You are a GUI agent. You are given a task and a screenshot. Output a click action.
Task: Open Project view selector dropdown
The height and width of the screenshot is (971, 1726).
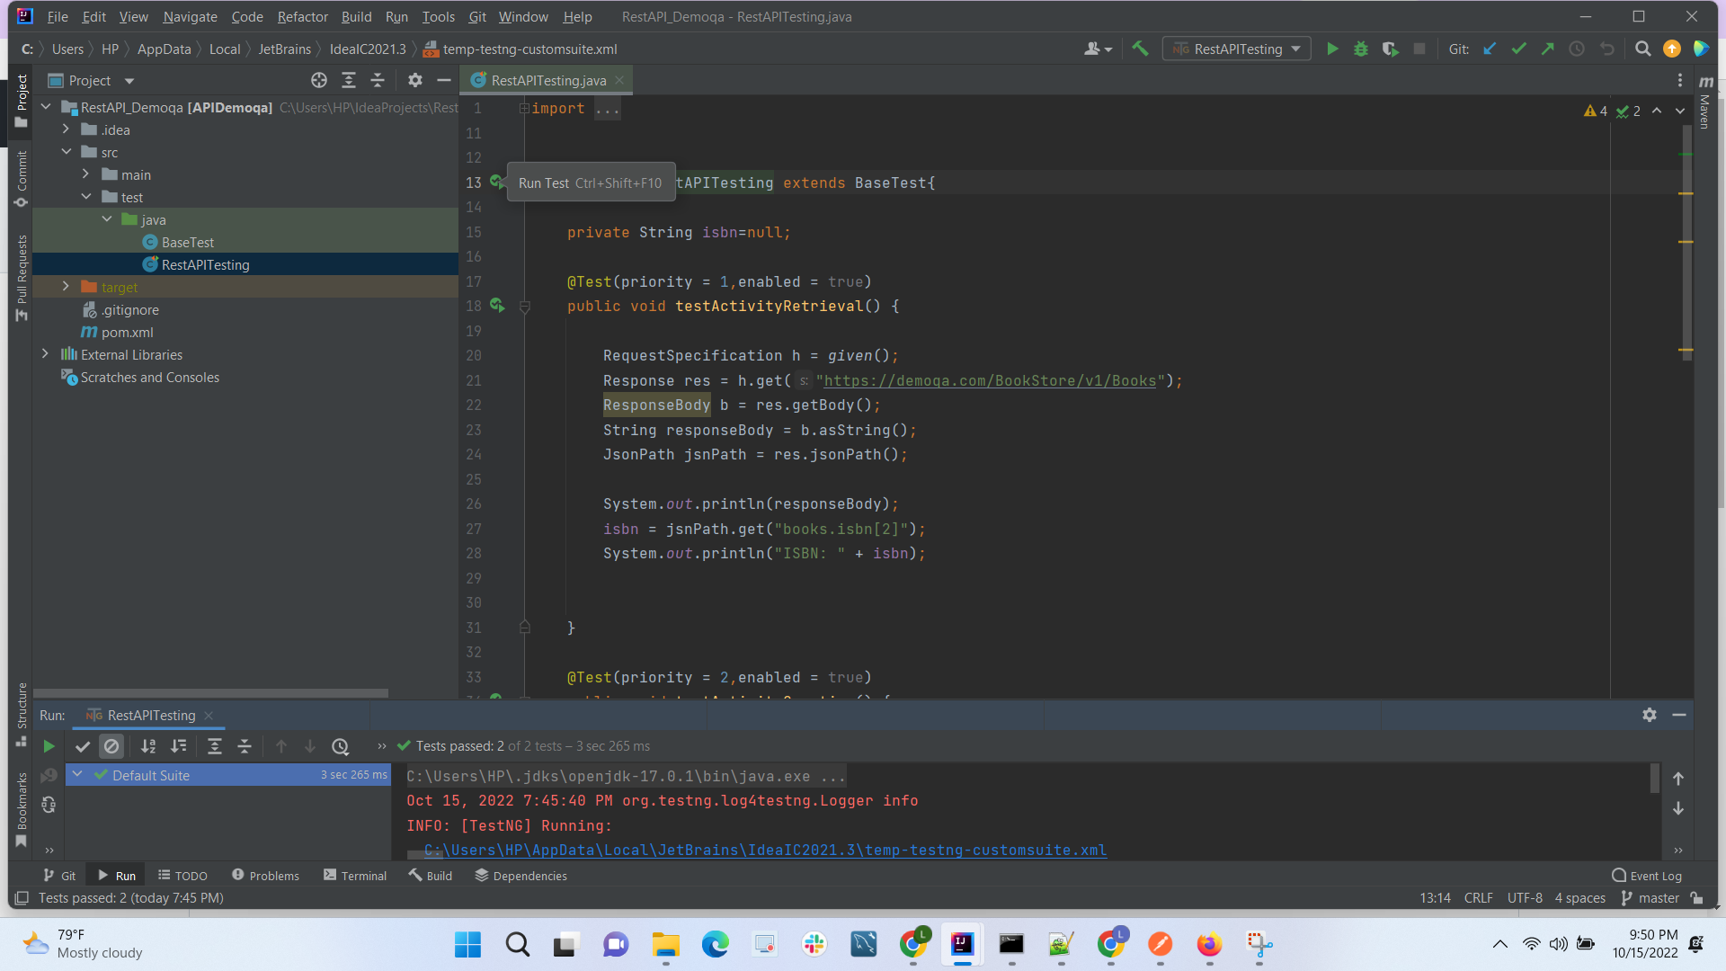click(91, 81)
